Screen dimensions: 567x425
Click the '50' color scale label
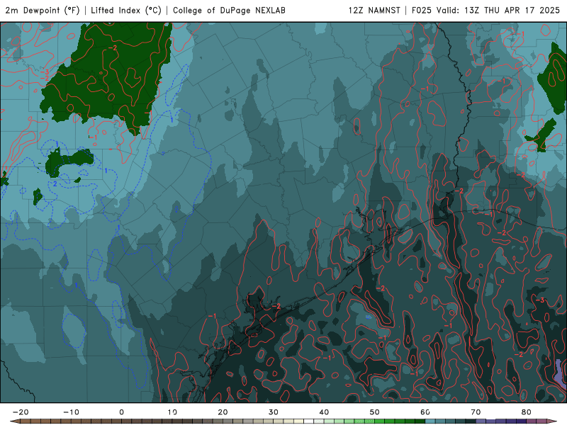click(375, 412)
